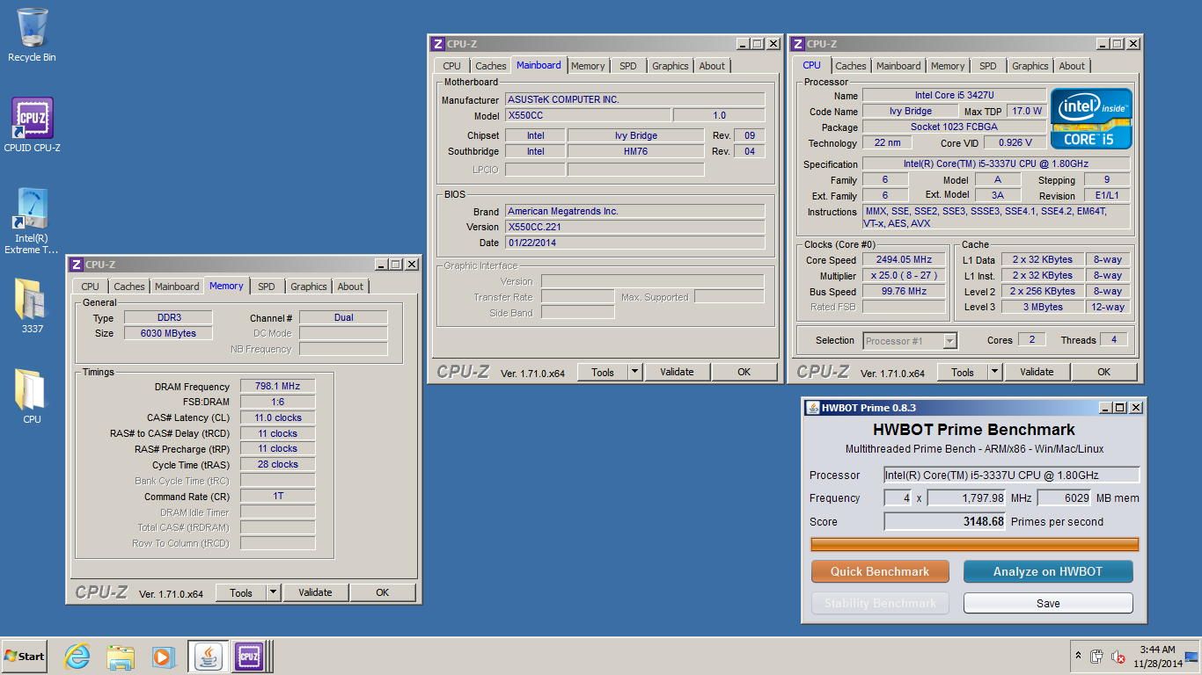
Task: Click Save in HWBOT Prime
Action: (1048, 604)
